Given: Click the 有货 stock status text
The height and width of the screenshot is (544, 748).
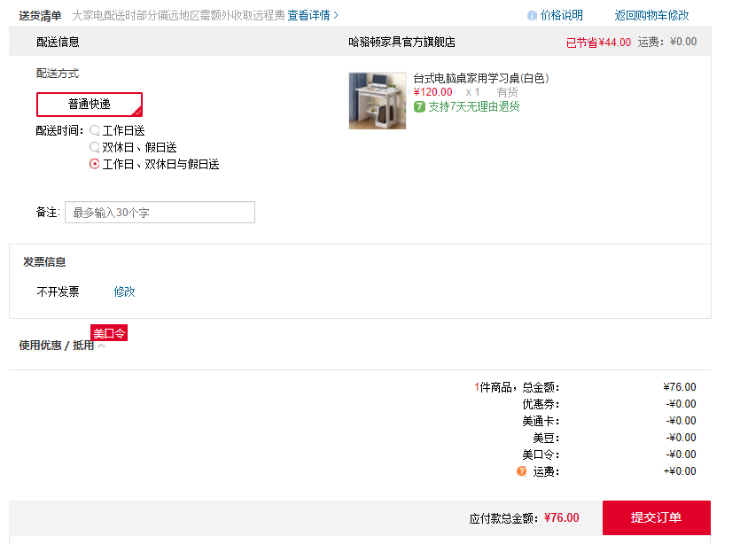Looking at the screenshot, I should pos(507,92).
